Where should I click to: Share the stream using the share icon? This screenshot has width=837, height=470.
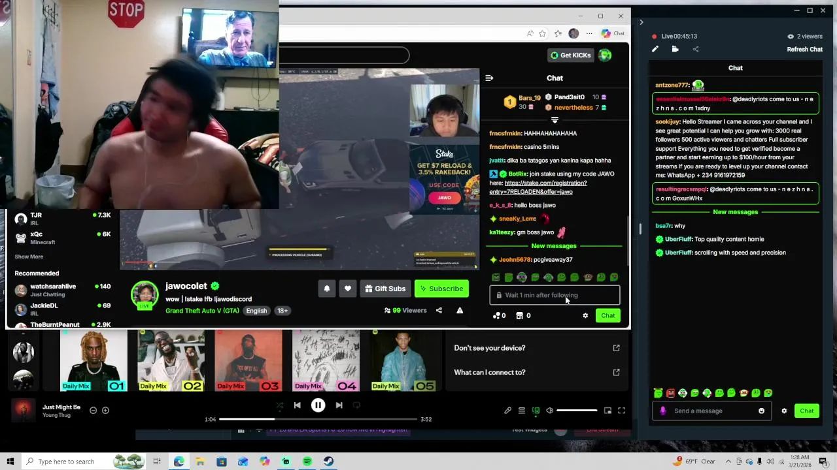439,311
